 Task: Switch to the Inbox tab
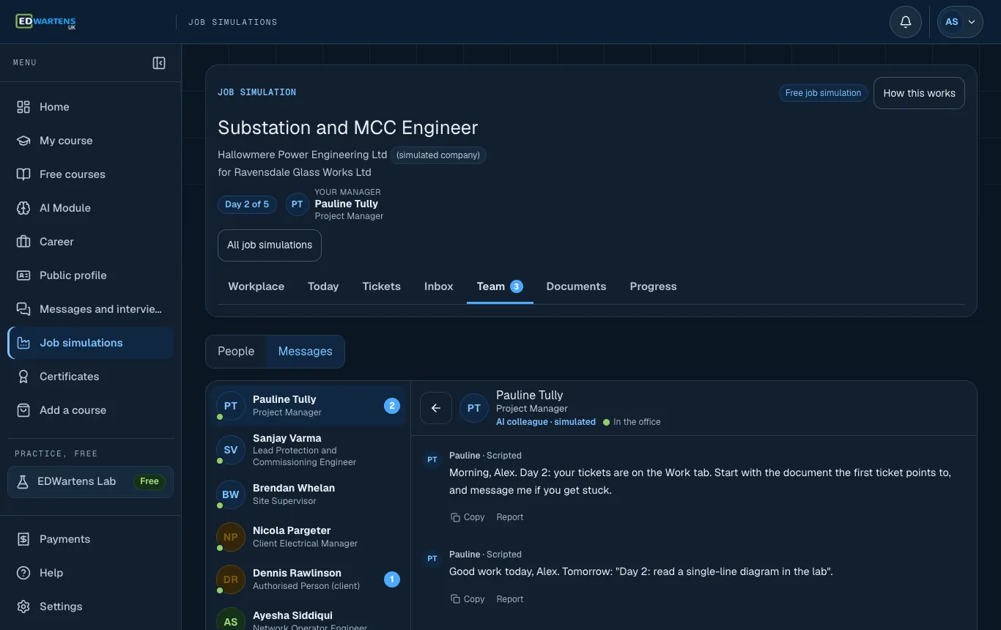(x=439, y=286)
